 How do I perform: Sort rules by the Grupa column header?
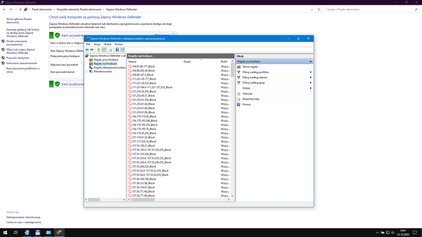201,62
